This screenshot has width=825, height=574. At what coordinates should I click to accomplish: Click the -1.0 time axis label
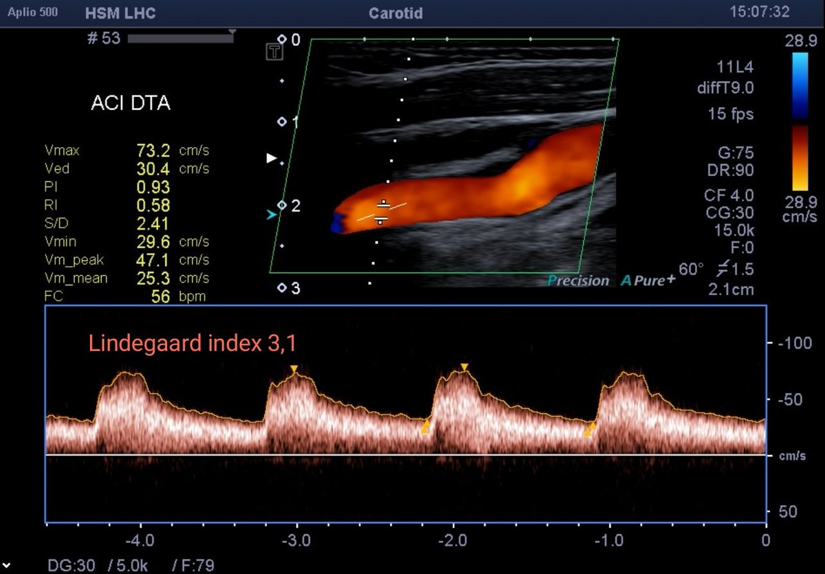click(610, 540)
